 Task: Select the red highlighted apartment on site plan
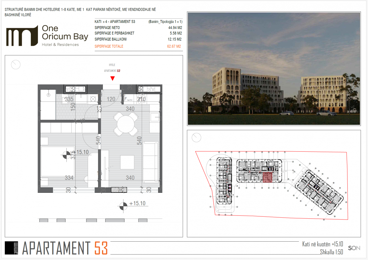point(267,178)
